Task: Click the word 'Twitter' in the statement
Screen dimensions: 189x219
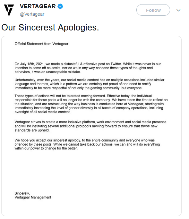Action: click(x=116, y=64)
